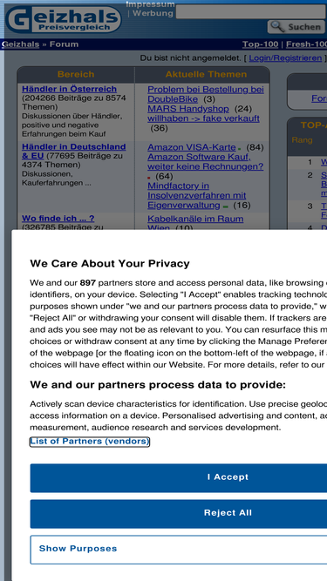The height and width of the screenshot is (581, 327).
Task: Click Geizhals in the breadcrumb
Action: (x=20, y=44)
